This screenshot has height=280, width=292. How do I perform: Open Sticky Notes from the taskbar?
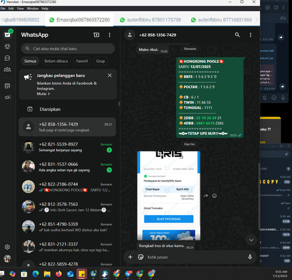tap(82, 274)
